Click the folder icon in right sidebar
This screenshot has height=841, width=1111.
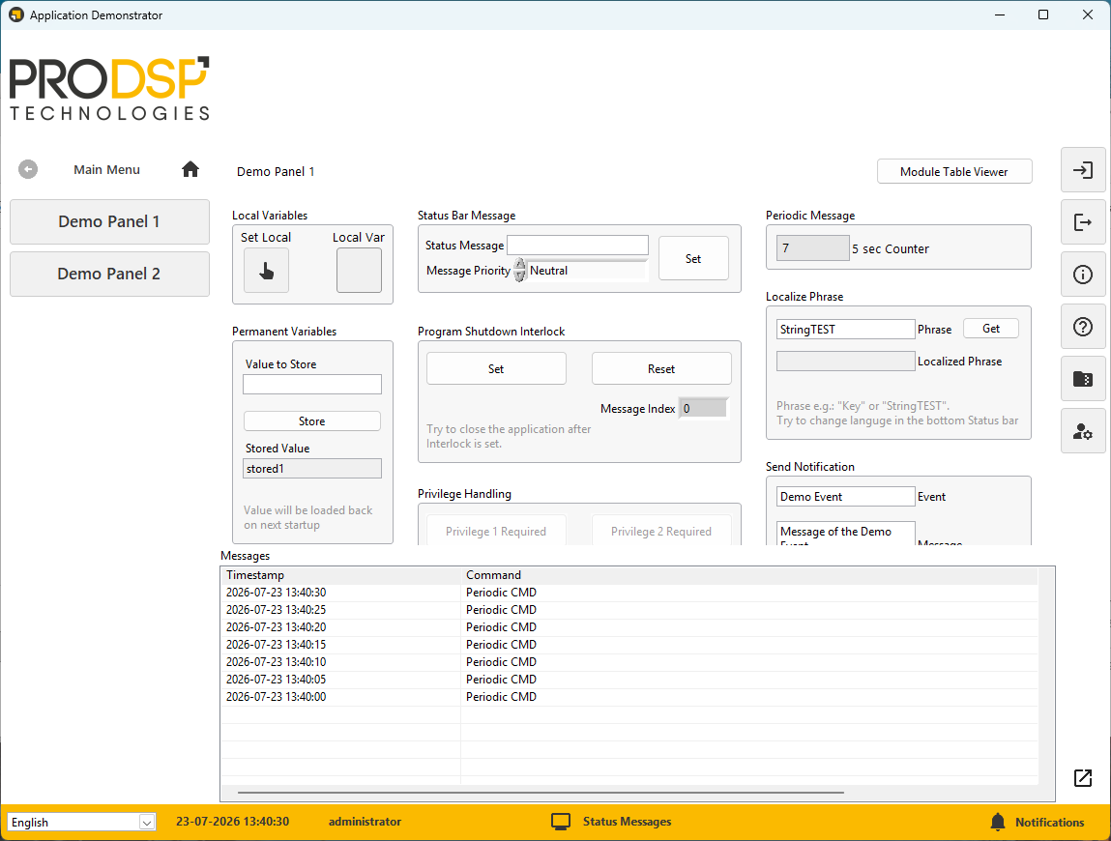coord(1083,379)
